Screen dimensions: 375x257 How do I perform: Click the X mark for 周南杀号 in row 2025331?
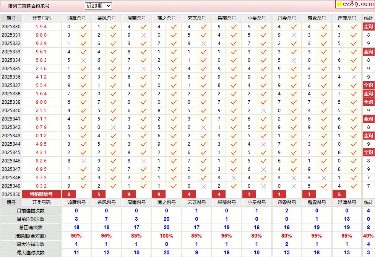143,35
